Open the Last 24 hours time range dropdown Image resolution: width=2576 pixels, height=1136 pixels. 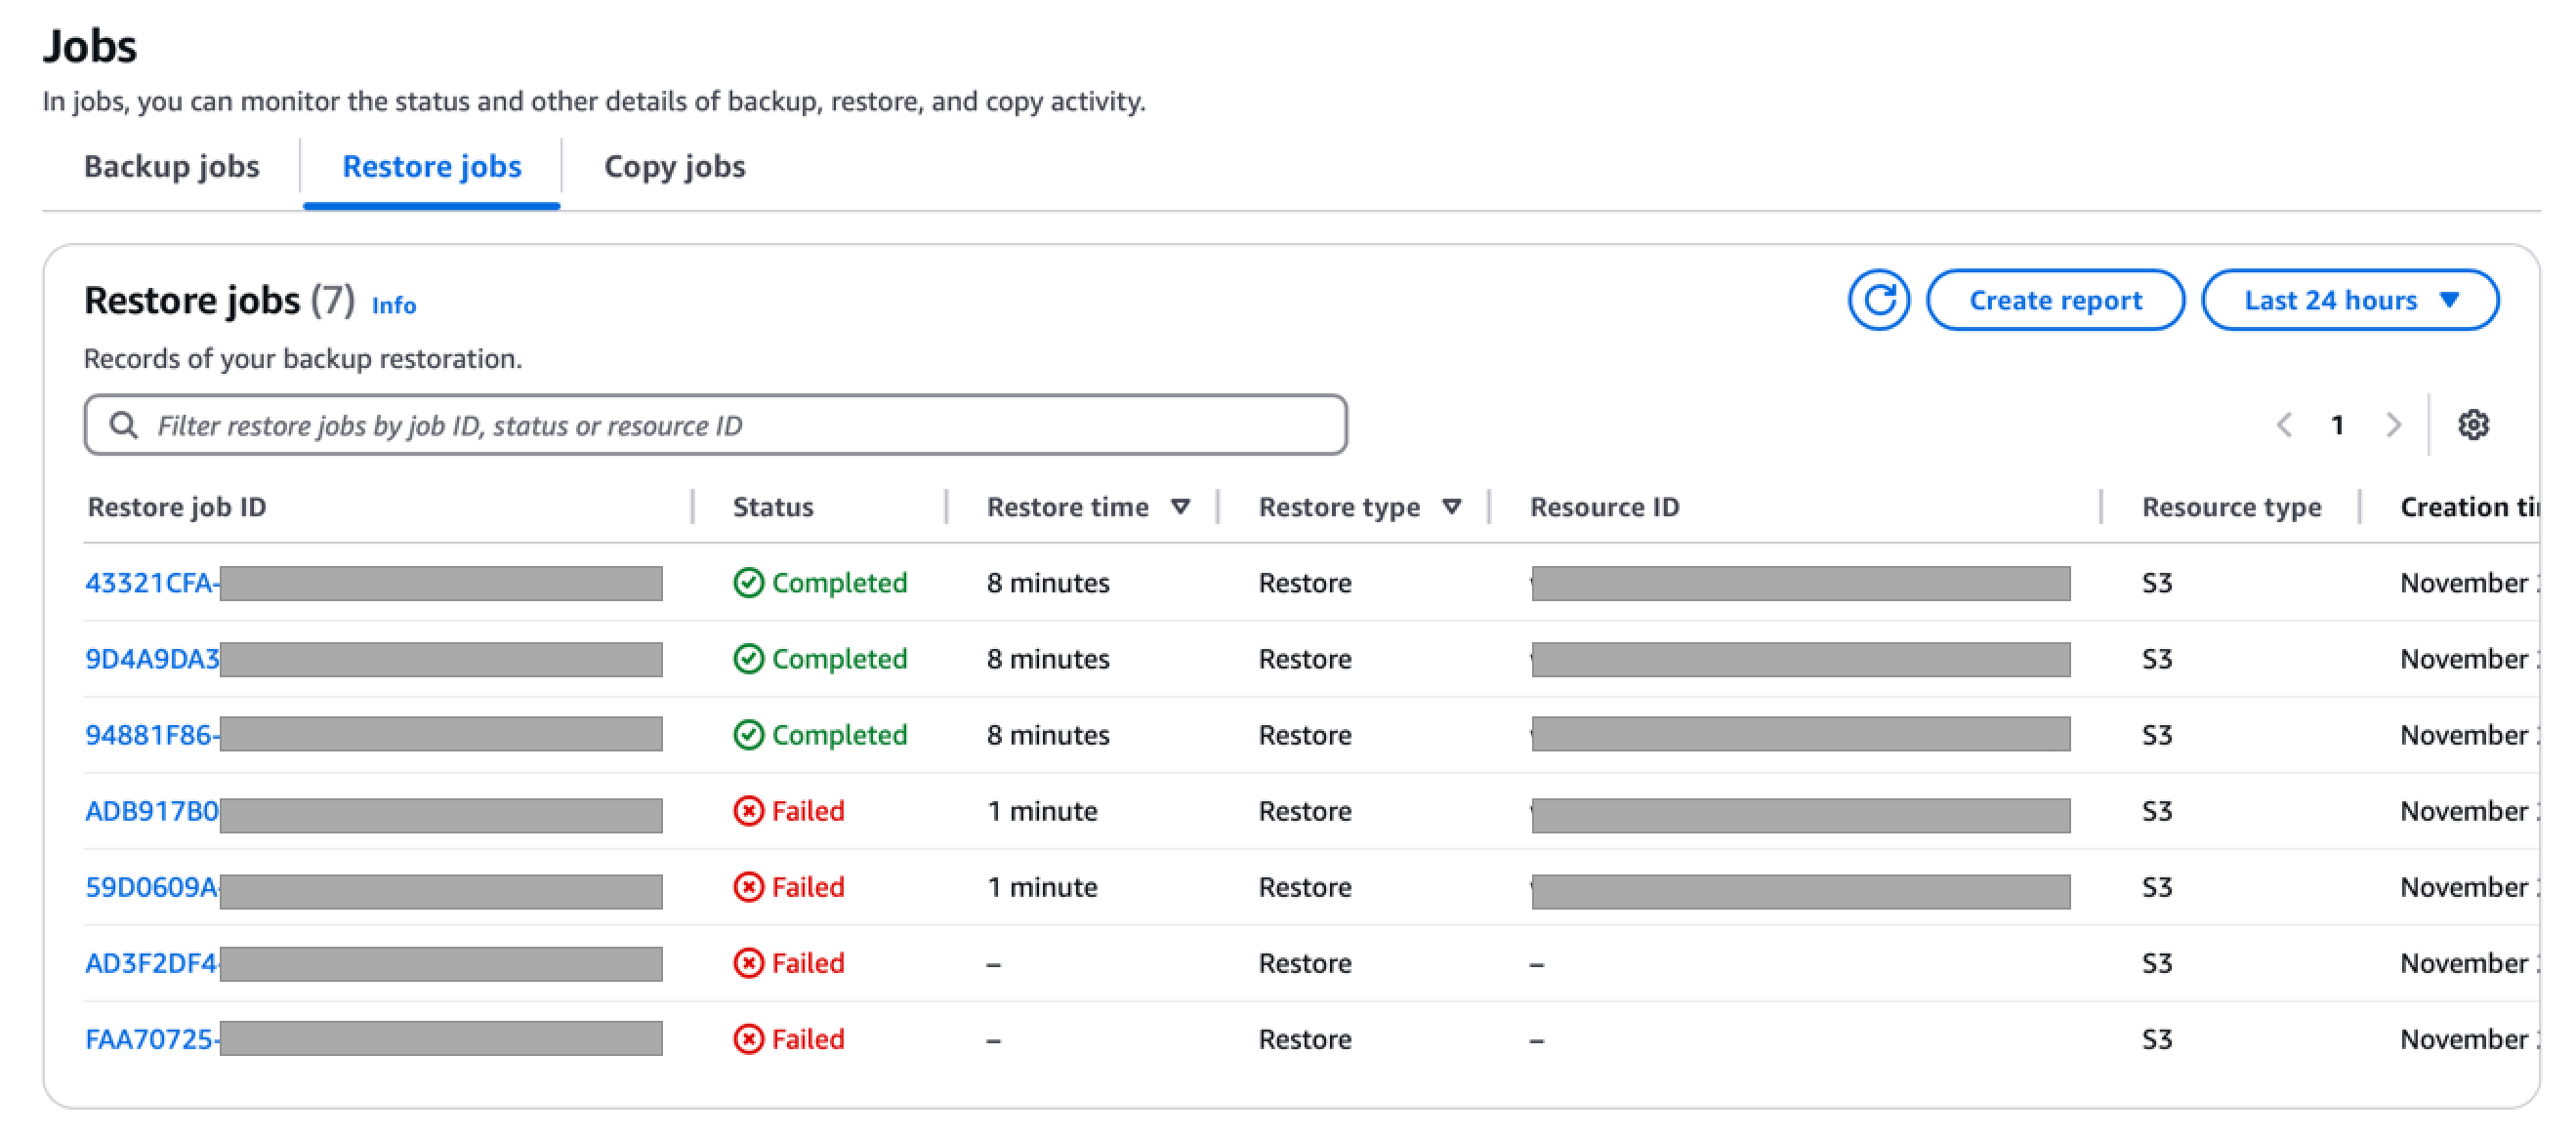pyautogui.click(x=2350, y=300)
